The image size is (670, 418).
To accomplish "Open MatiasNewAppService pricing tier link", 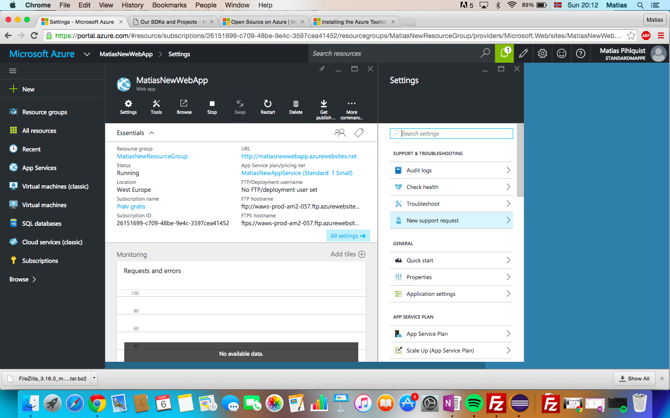I will click(x=297, y=173).
